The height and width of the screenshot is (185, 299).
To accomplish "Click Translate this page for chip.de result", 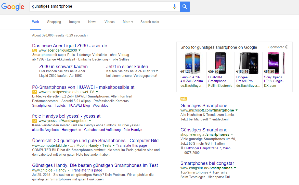I will (x=87, y=170).
